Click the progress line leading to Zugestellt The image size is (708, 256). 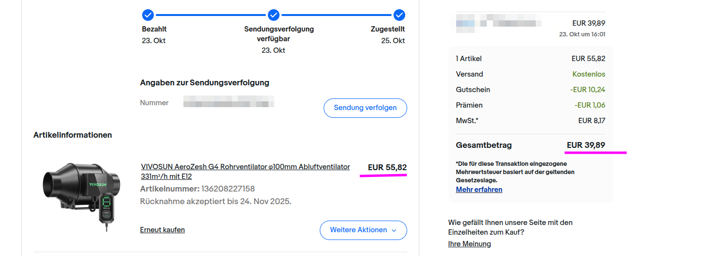pos(337,15)
